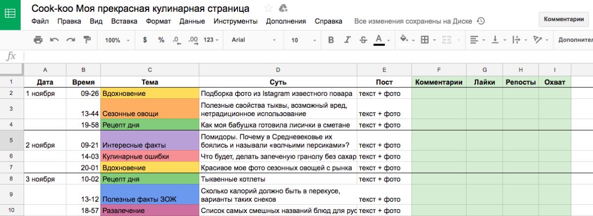Open the Формат menu

158,21
